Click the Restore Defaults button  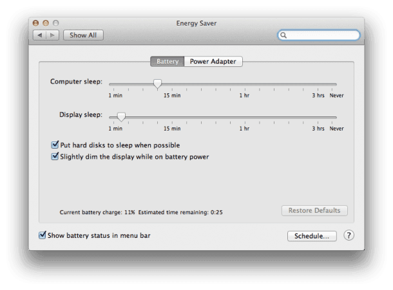[x=314, y=211]
